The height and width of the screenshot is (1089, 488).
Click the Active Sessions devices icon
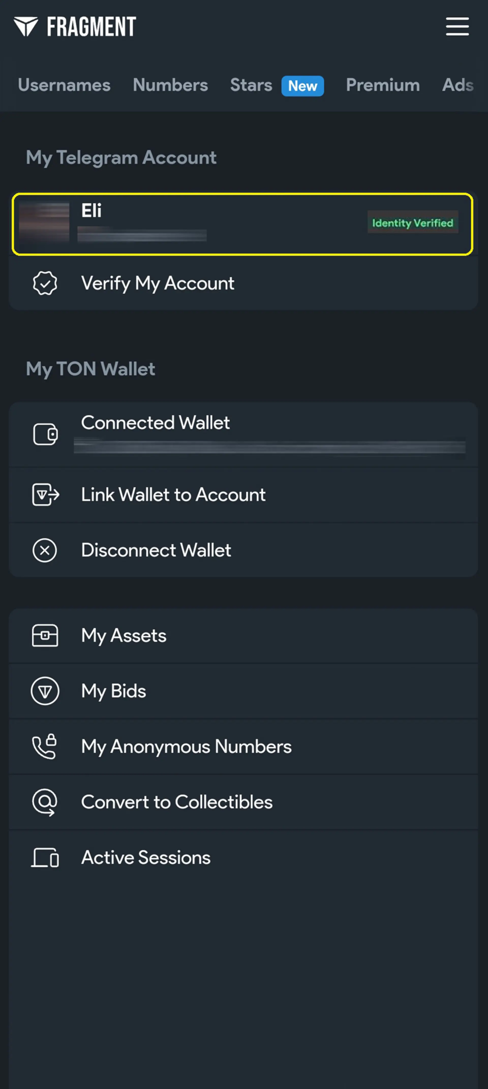click(45, 857)
